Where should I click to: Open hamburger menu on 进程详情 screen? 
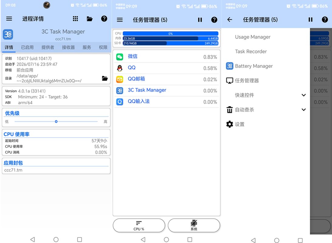point(9,19)
